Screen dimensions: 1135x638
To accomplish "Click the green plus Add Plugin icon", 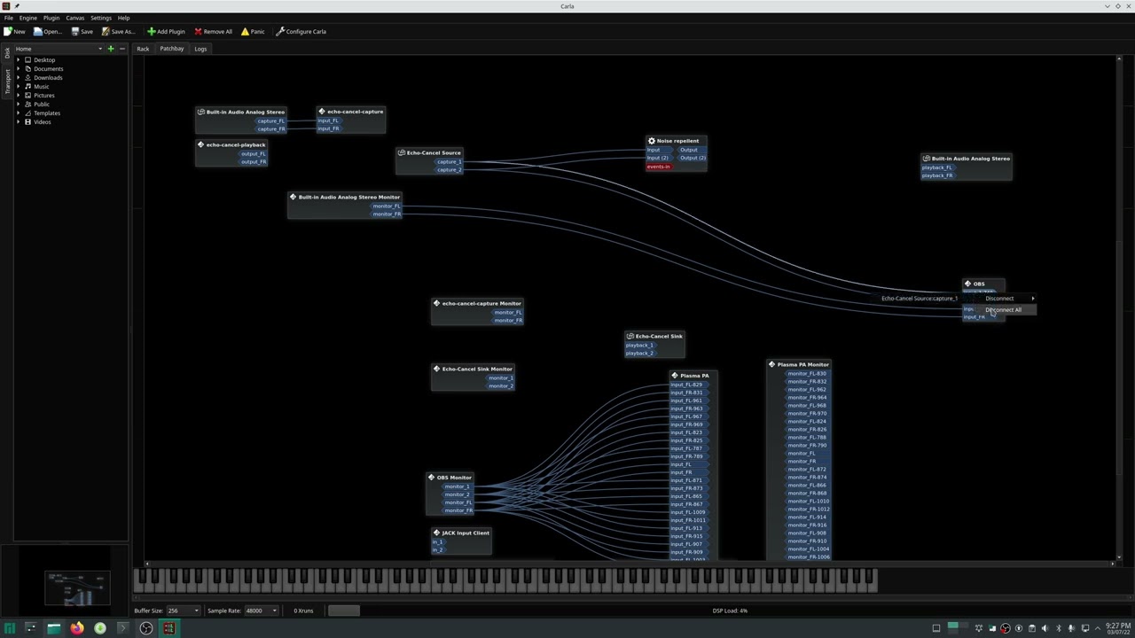I will (x=151, y=31).
